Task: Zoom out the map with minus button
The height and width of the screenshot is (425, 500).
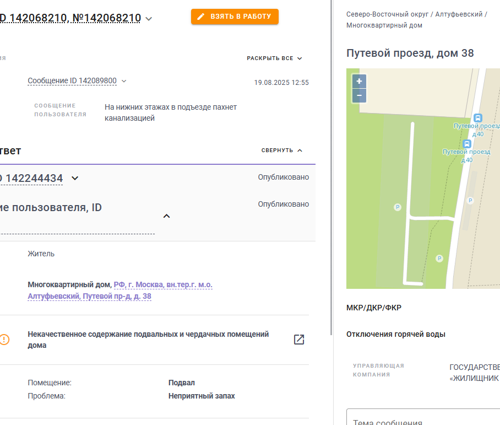Action: coord(359,95)
